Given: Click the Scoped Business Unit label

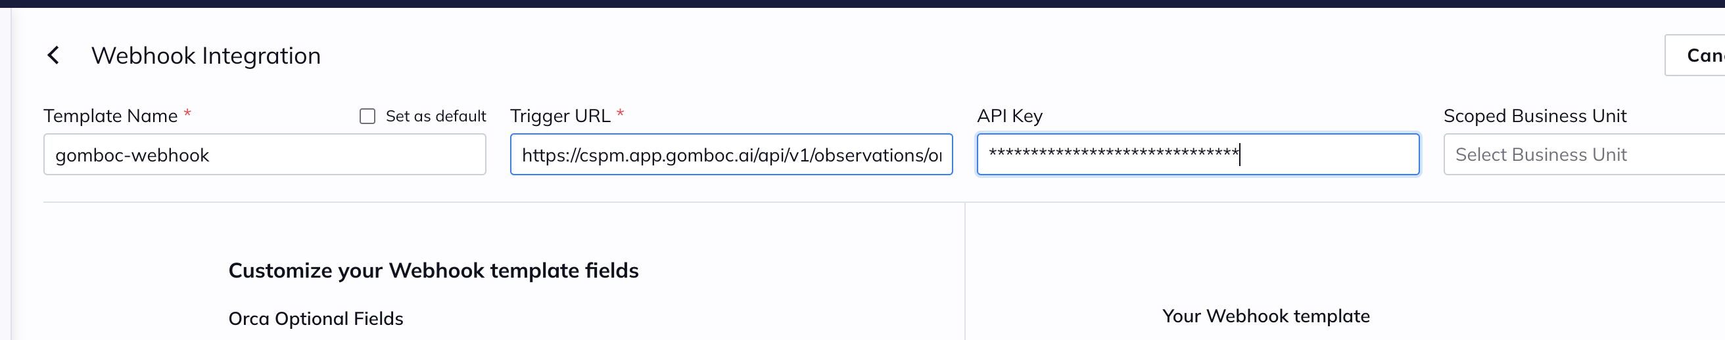Looking at the screenshot, I should point(1535,116).
